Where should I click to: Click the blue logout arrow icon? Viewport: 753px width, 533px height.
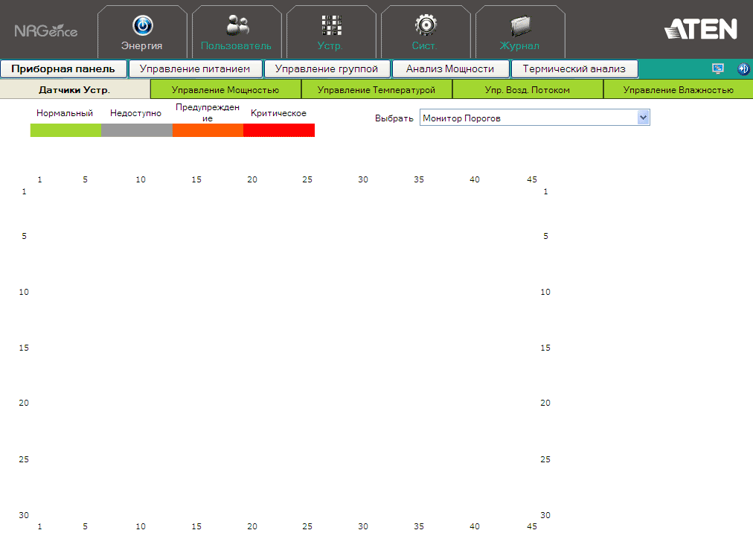click(743, 68)
